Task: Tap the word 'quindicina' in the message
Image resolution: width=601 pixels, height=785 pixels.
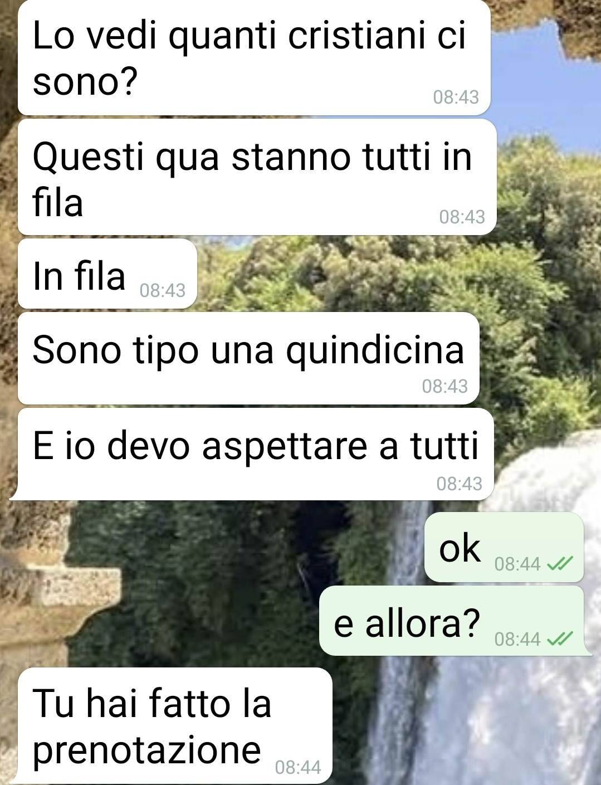Action: coord(374,351)
